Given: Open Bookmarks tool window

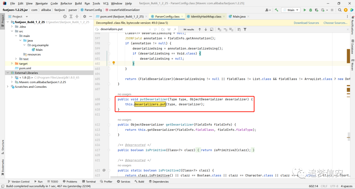Looking at the screenshot, I should (x=3, y=168).
